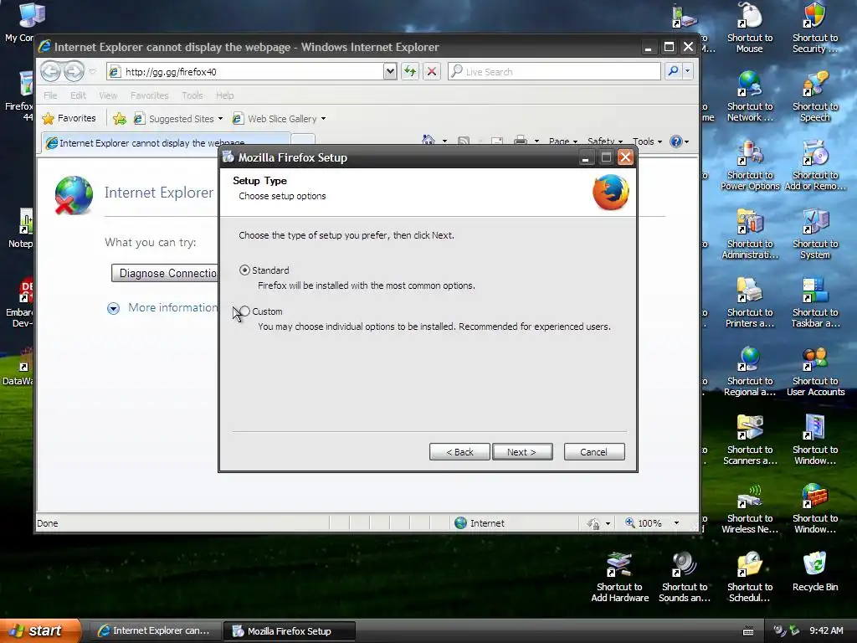Screen dimensions: 857x643
Task: Click the Windows start button
Action: click(x=40, y=630)
